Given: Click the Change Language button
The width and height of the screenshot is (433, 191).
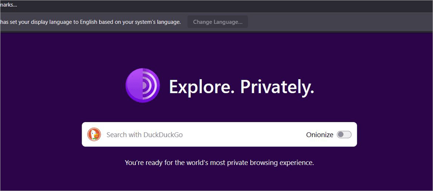Looking at the screenshot, I should 217,22.
